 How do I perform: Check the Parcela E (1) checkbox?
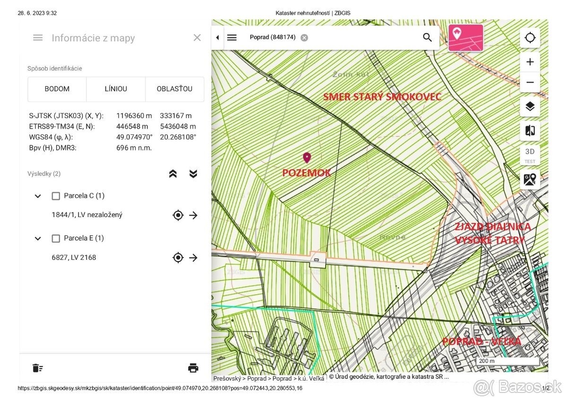tap(56, 238)
